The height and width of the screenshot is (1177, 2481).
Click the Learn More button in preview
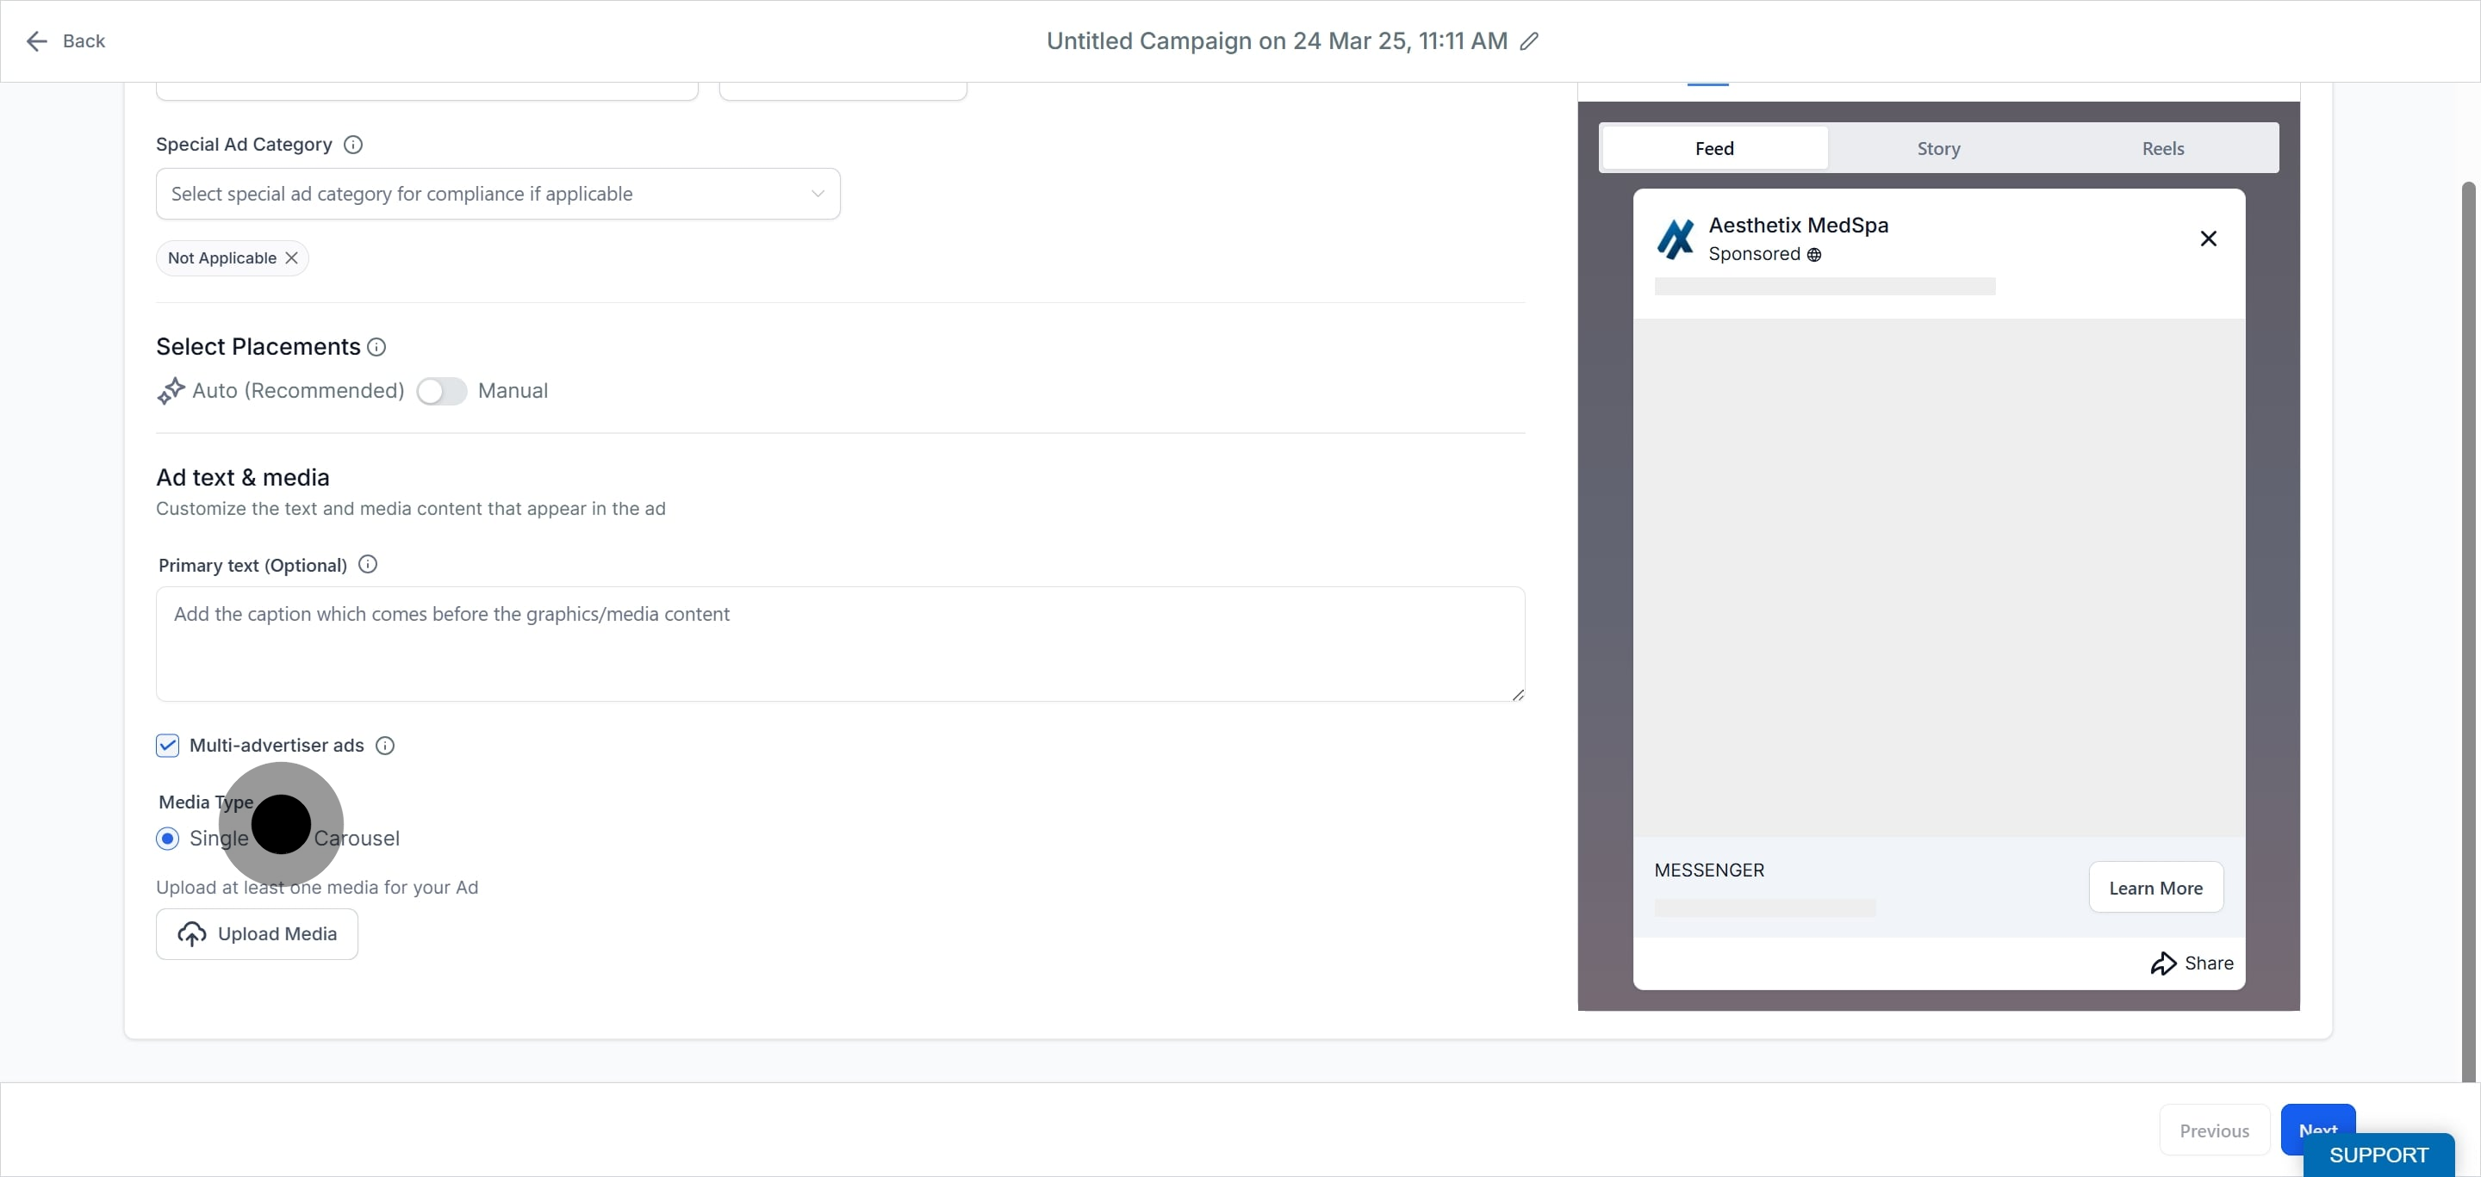click(2155, 889)
